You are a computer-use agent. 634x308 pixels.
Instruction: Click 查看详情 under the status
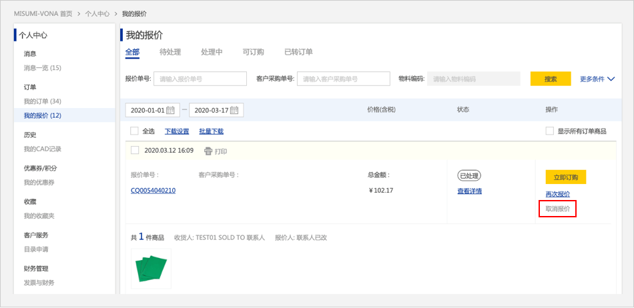(469, 191)
